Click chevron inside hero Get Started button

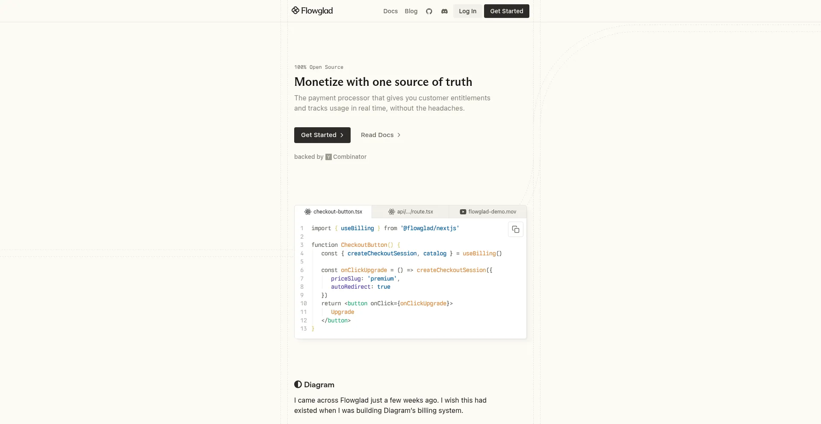coord(342,135)
